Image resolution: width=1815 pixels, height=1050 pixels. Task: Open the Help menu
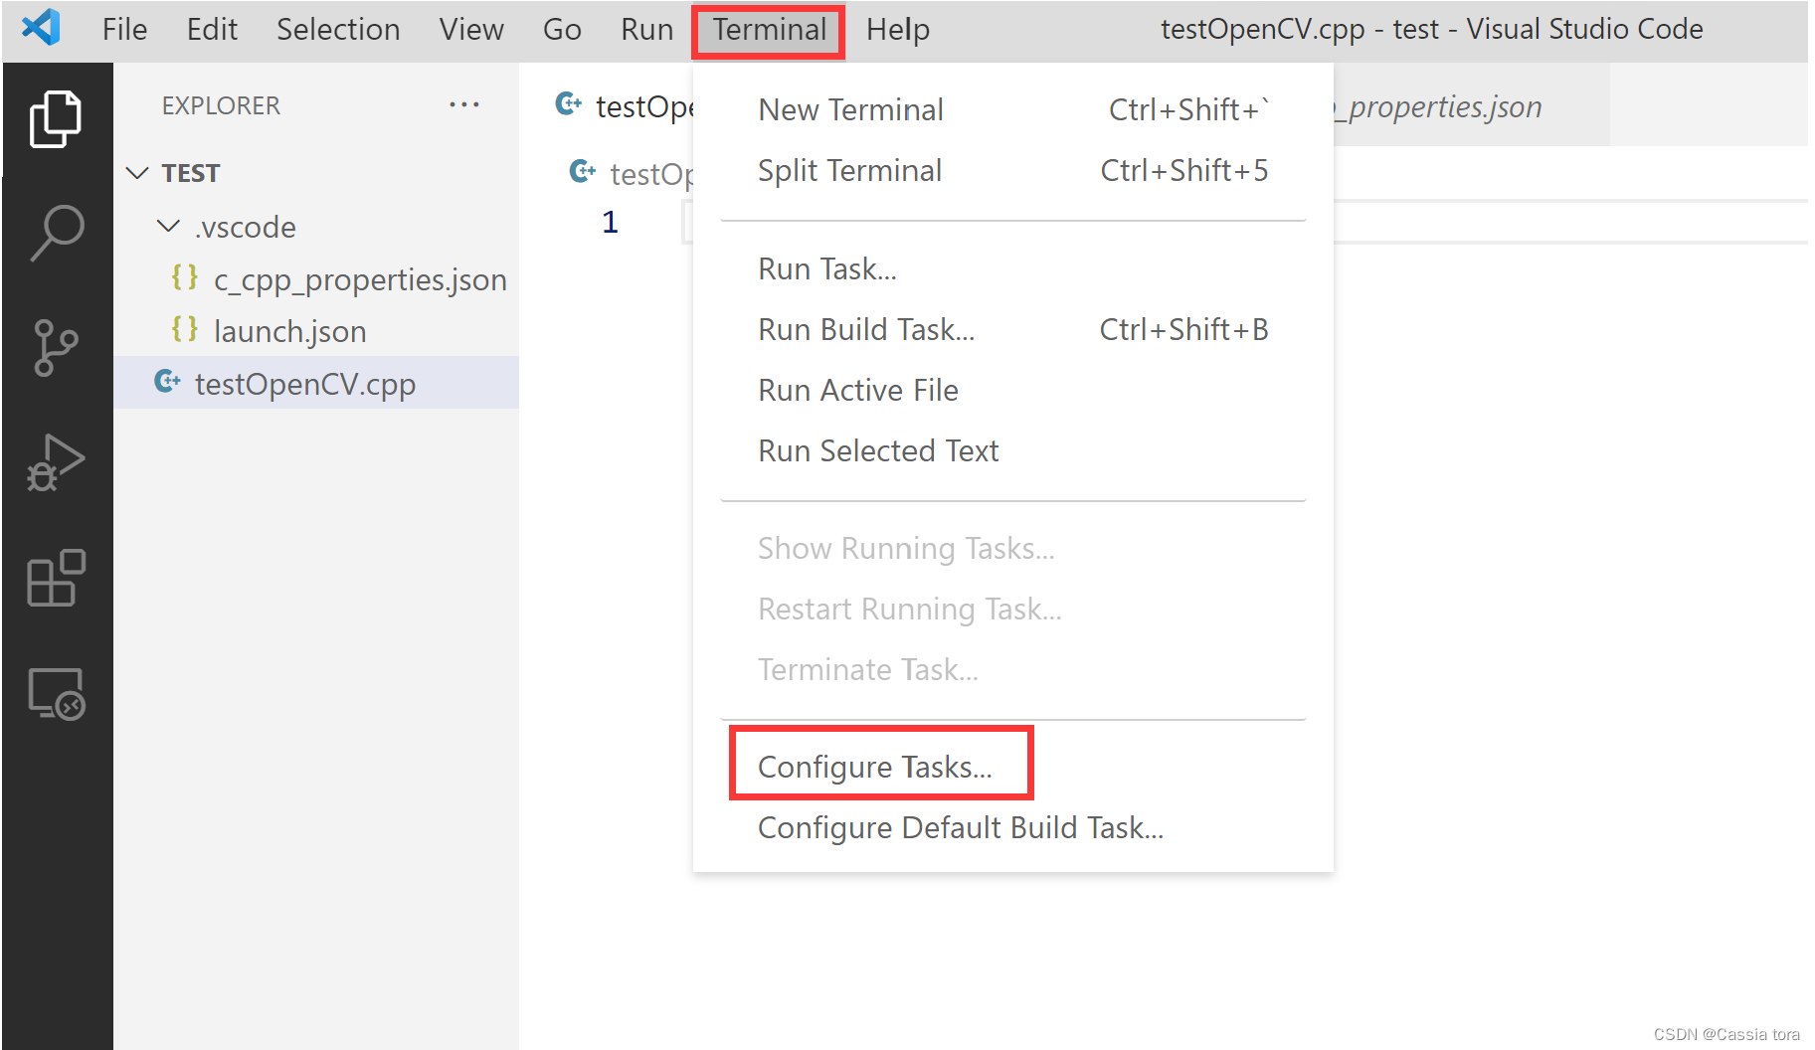tap(898, 30)
